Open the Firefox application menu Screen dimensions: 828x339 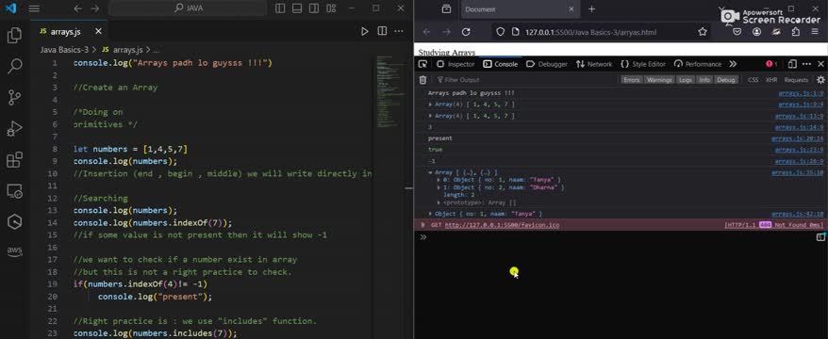click(x=816, y=32)
